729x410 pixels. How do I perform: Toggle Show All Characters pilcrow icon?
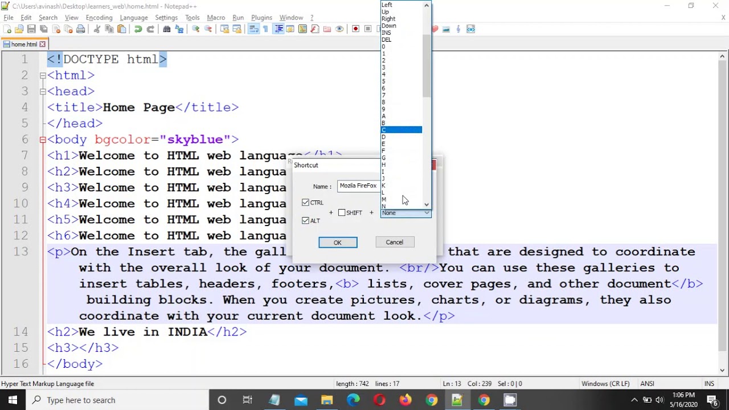[x=265, y=29]
